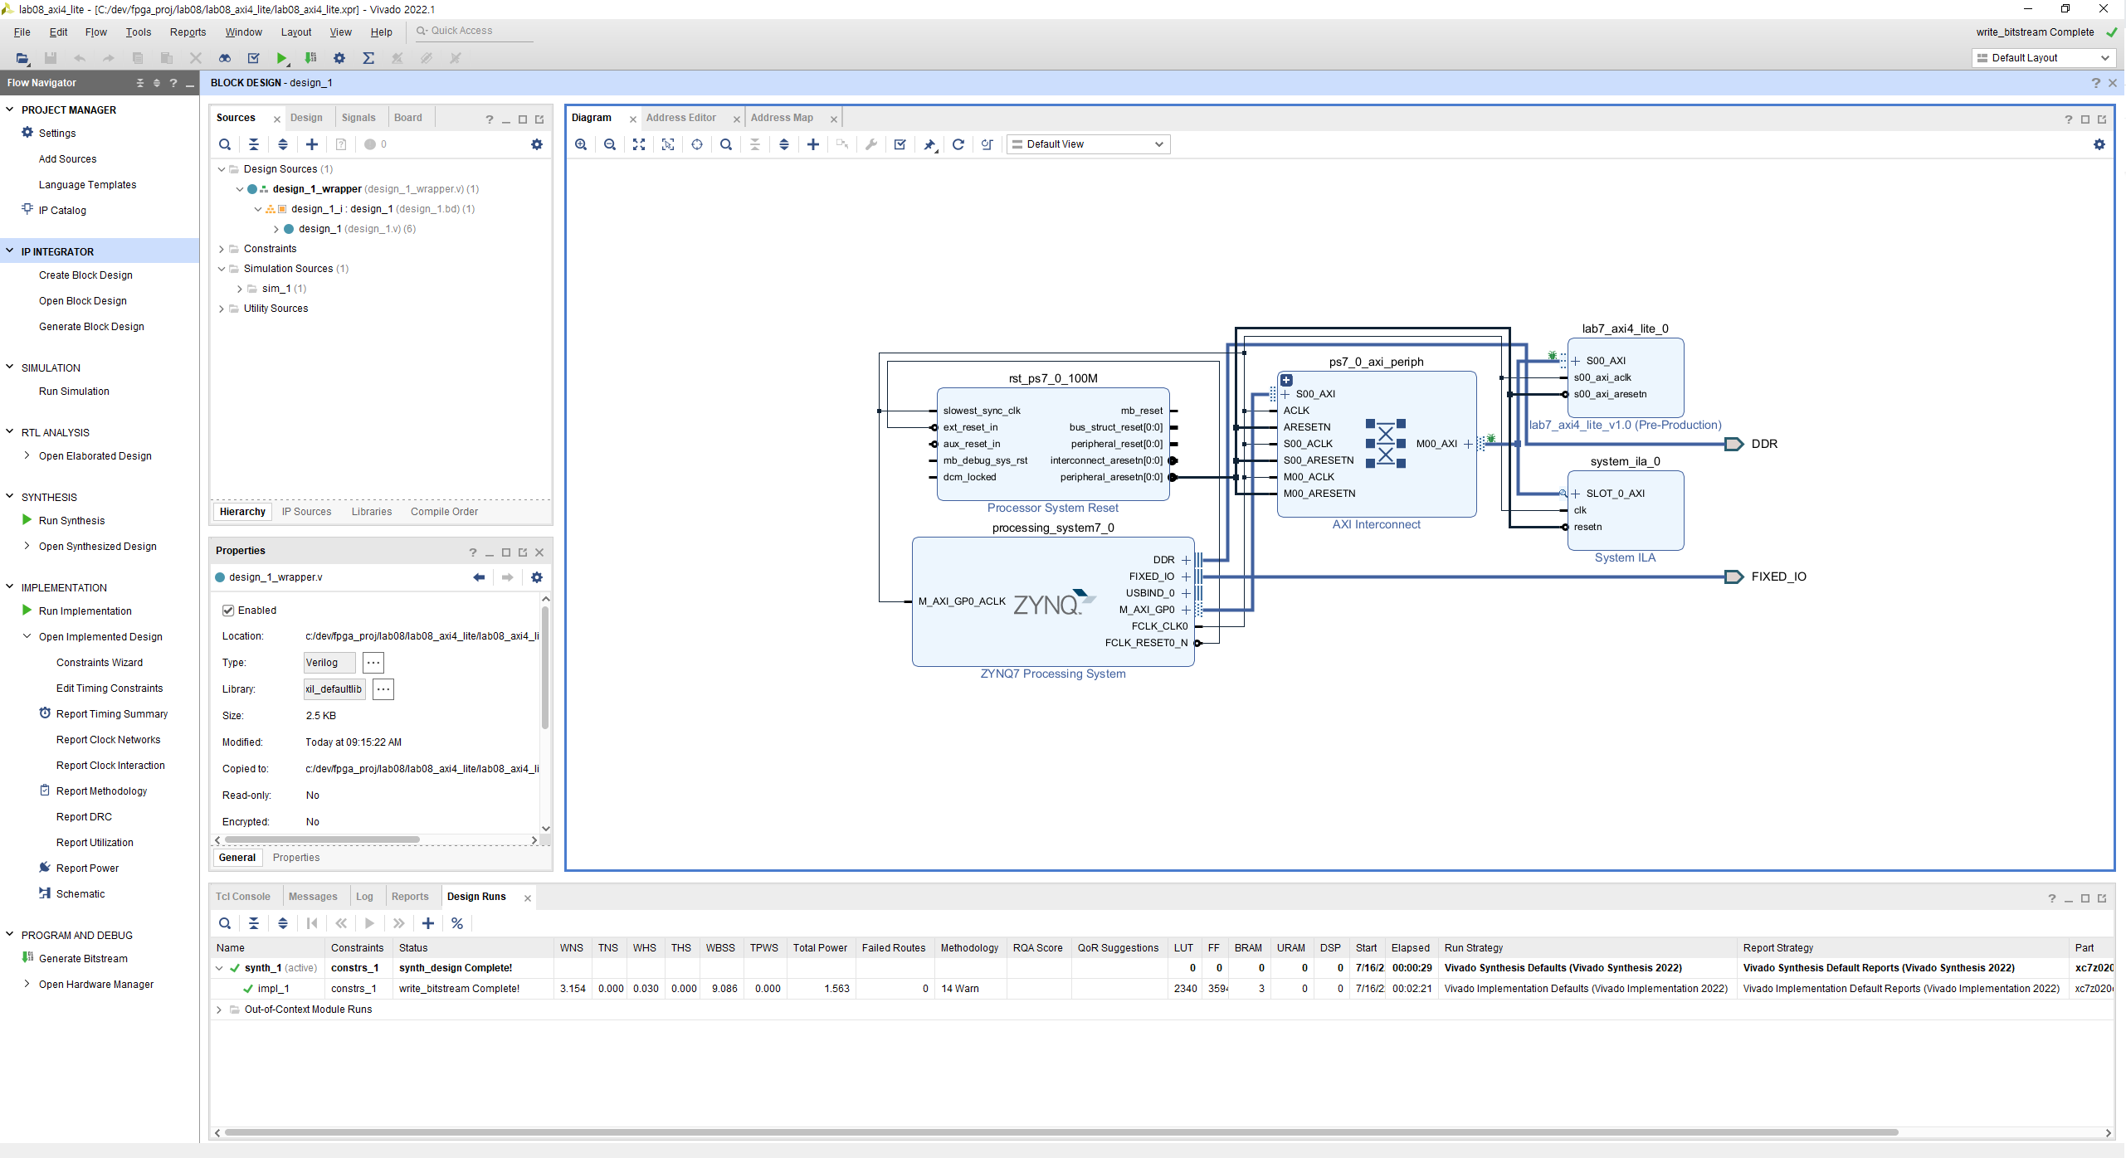Open Sources panel settings gear
The image size is (2126, 1158).
[537, 144]
